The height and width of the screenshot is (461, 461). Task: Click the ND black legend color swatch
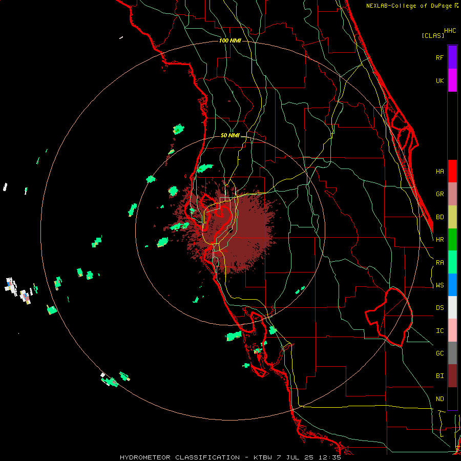(x=452, y=399)
